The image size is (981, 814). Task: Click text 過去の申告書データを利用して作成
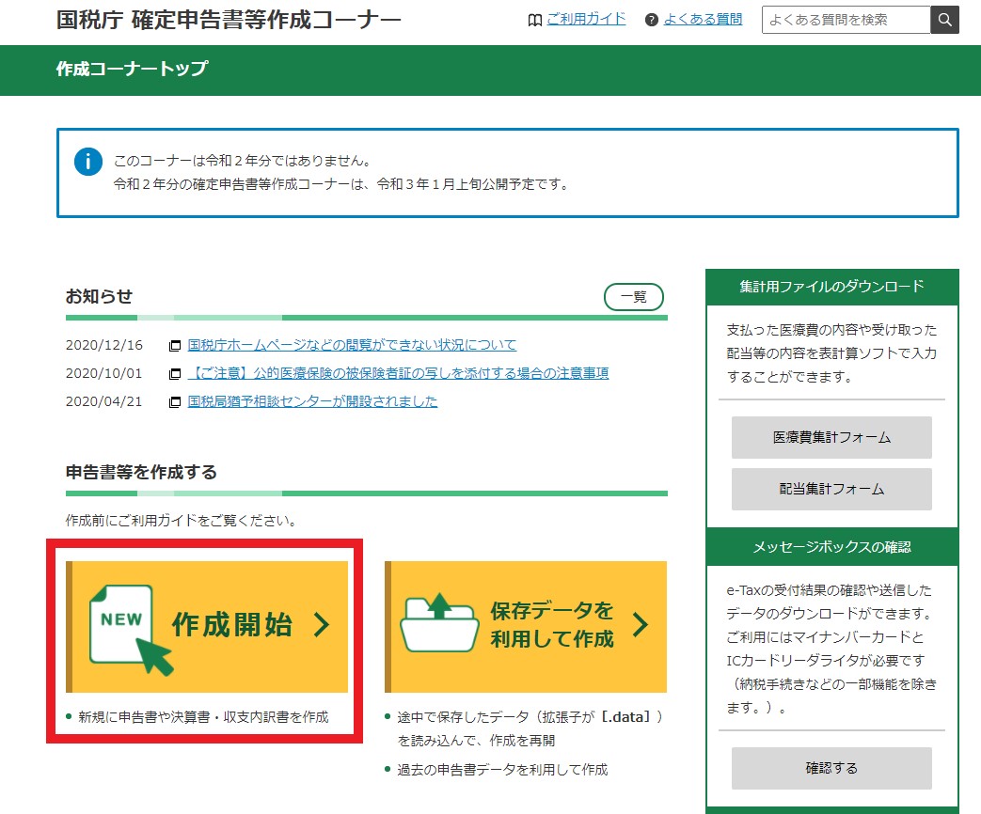[502, 770]
